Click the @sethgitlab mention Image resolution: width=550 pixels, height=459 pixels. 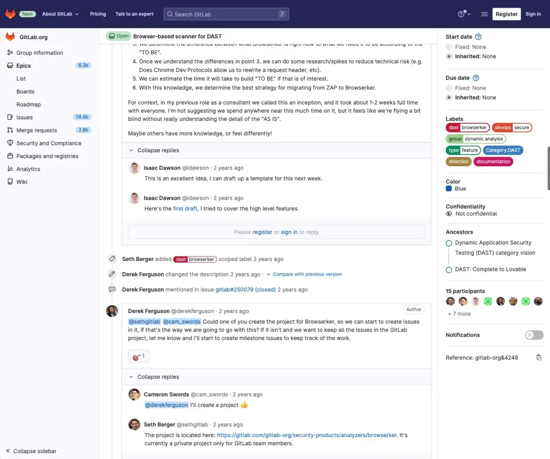click(144, 321)
